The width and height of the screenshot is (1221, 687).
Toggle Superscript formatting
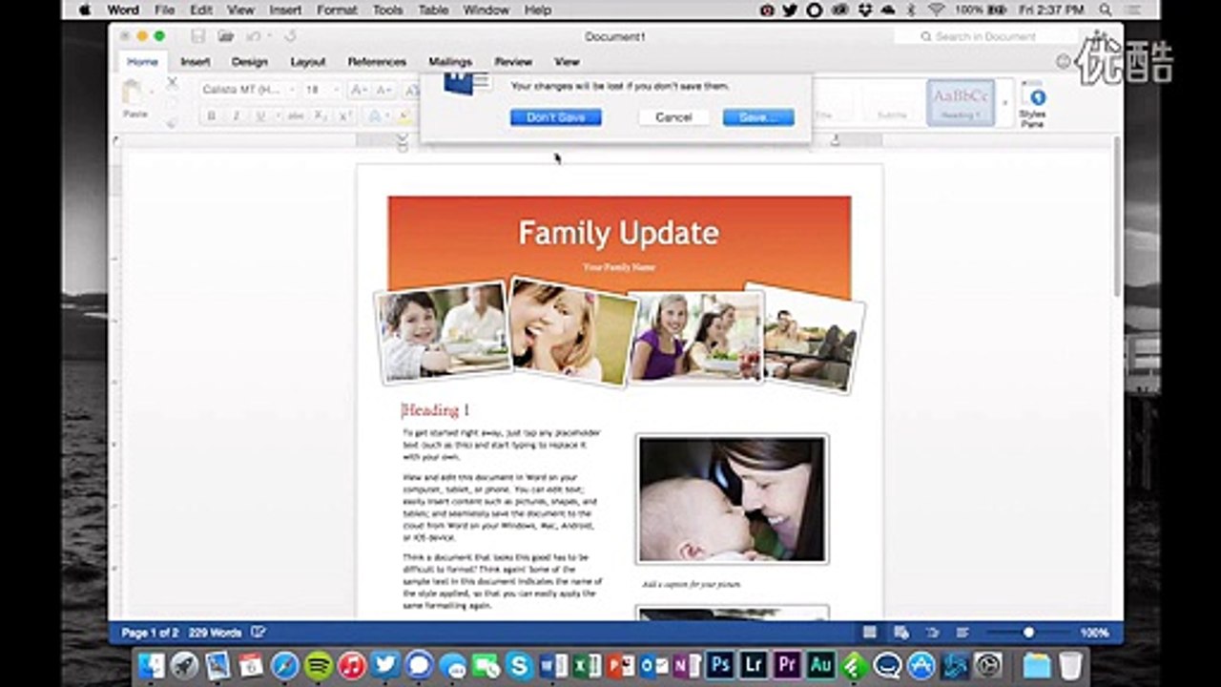pyautogui.click(x=345, y=116)
